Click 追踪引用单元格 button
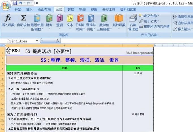The image size is (193, 132). 183,17
